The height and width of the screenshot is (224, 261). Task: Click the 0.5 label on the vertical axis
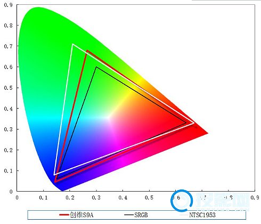coord(9,88)
